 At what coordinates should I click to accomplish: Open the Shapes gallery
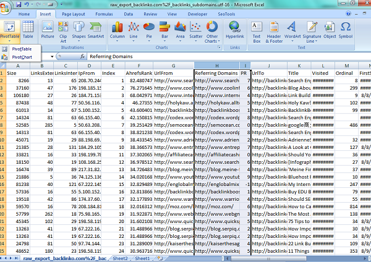point(79,32)
